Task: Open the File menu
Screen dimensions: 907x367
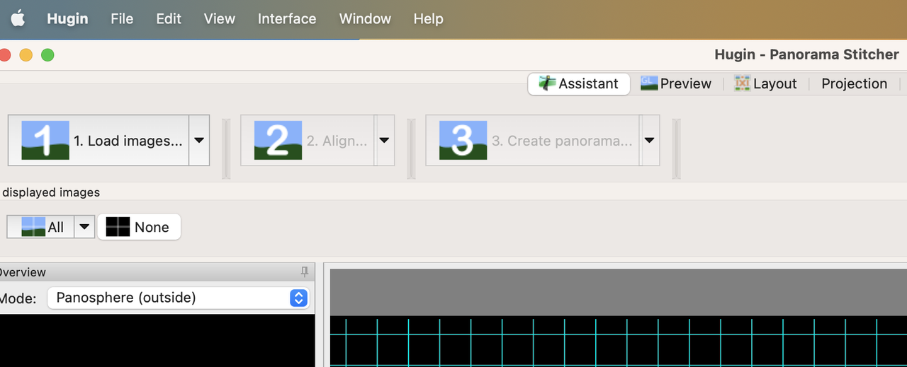Action: pos(122,19)
